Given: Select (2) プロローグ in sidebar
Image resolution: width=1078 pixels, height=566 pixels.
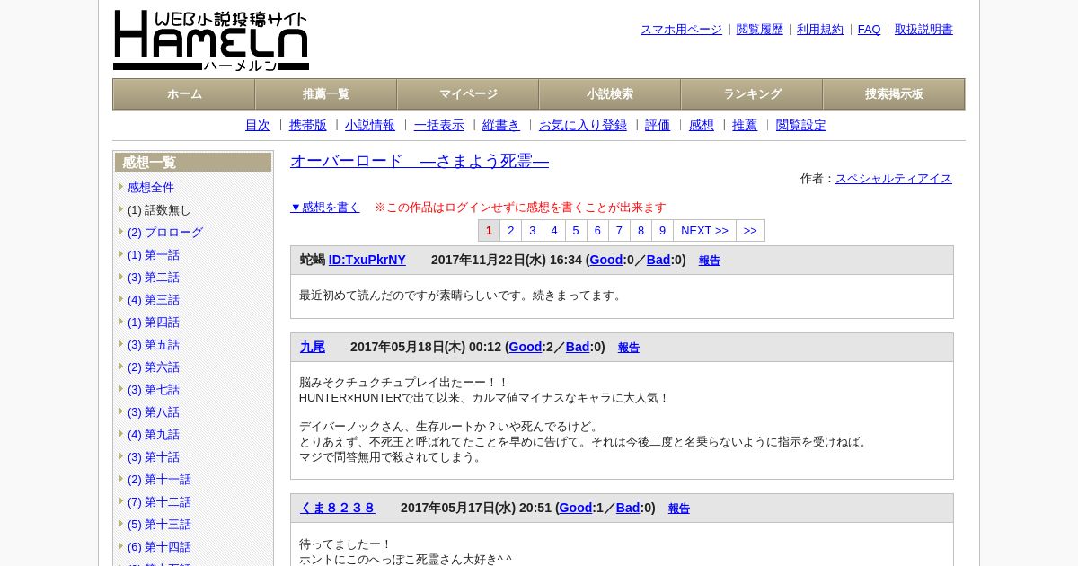Looking at the screenshot, I should click(165, 233).
